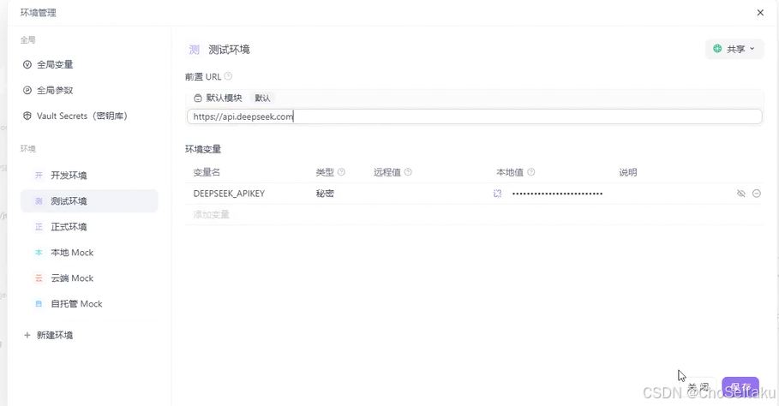Click the 全局参数 icon

coord(27,90)
